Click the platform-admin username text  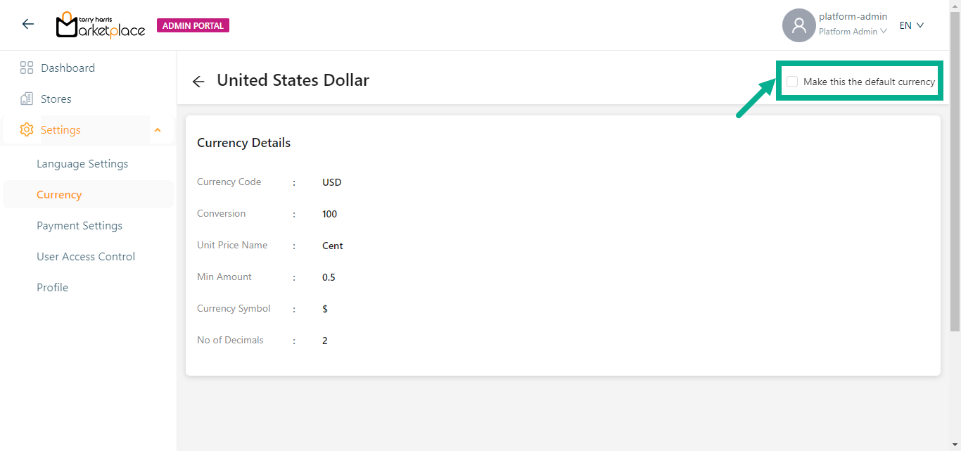pyautogui.click(x=853, y=16)
